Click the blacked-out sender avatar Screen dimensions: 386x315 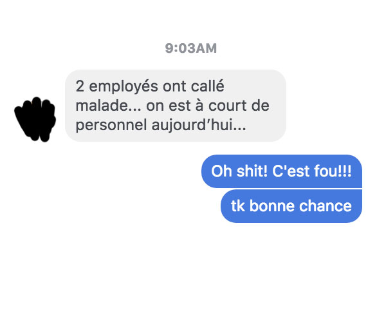(35, 119)
